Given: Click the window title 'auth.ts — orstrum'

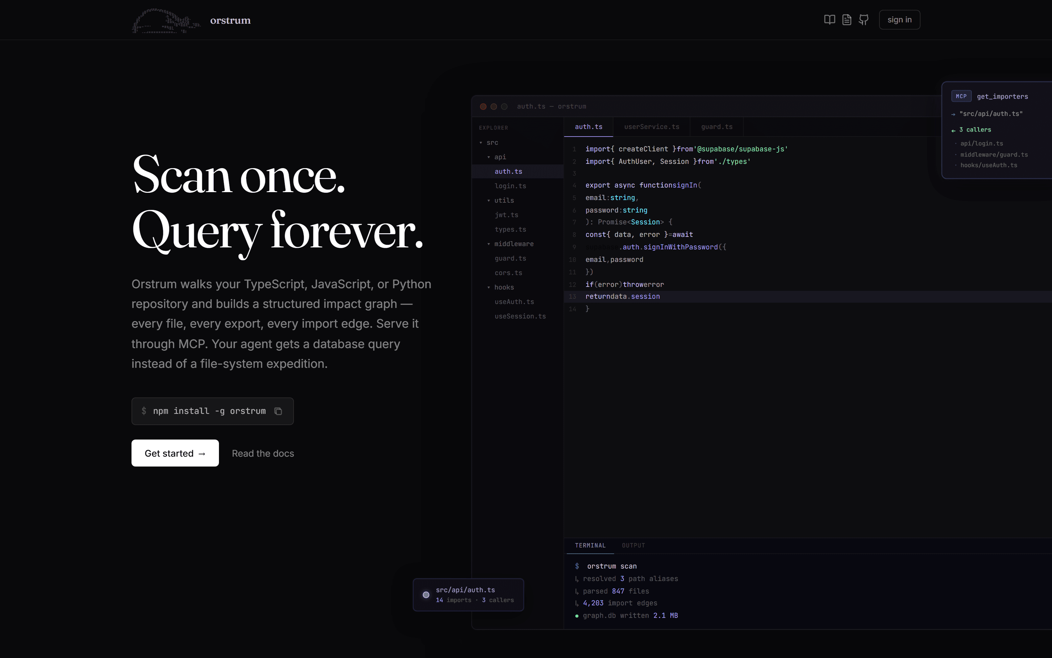Looking at the screenshot, I should point(552,107).
